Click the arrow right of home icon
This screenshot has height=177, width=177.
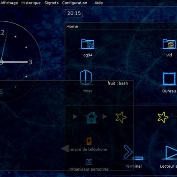point(104,117)
